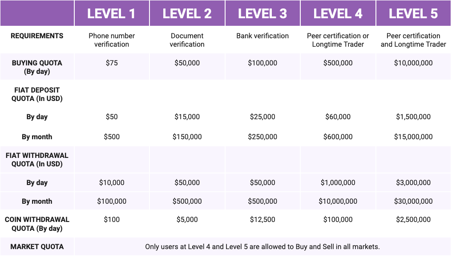
Task: Click the Phone number verification cell
Action: [x=112, y=40]
